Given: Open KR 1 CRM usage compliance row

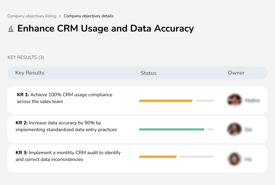Looking at the screenshot, I should (x=137, y=100).
